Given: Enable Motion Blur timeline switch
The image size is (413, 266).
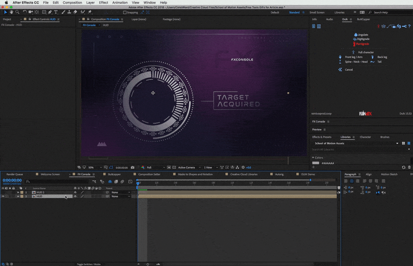Looking at the screenshot, I should pos(123,182).
